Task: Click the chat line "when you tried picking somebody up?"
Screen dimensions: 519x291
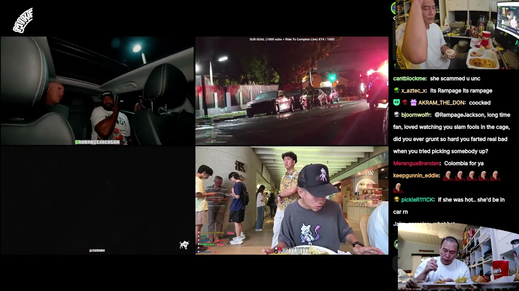Action: coord(440,151)
